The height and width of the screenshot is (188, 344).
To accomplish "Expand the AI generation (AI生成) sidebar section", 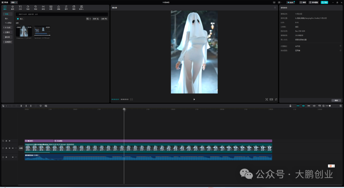I will (x=7, y=27).
